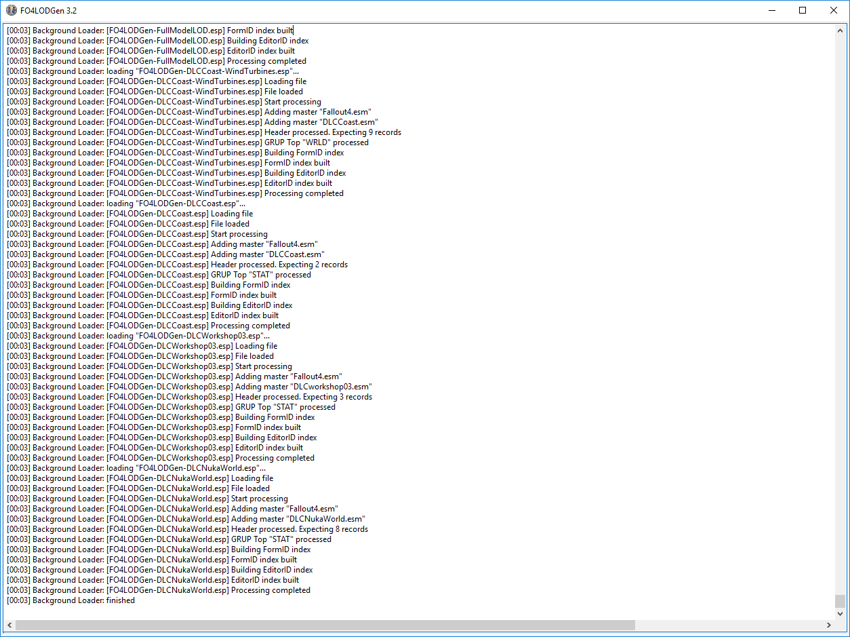Click DLCNukaWorld.esp 'Start processing' line

pos(147,499)
